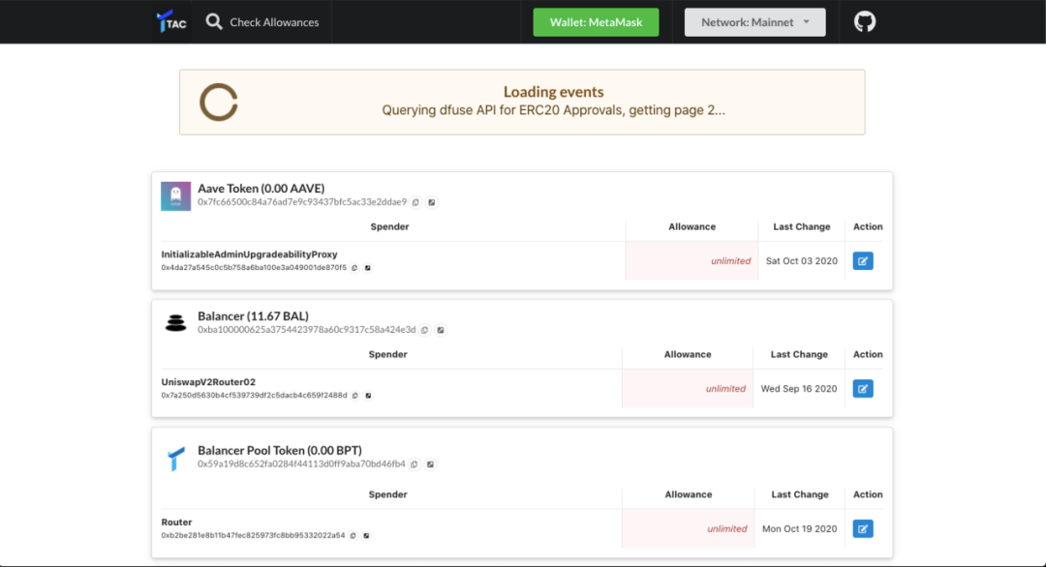Edit the Router spender allowance

[863, 529]
